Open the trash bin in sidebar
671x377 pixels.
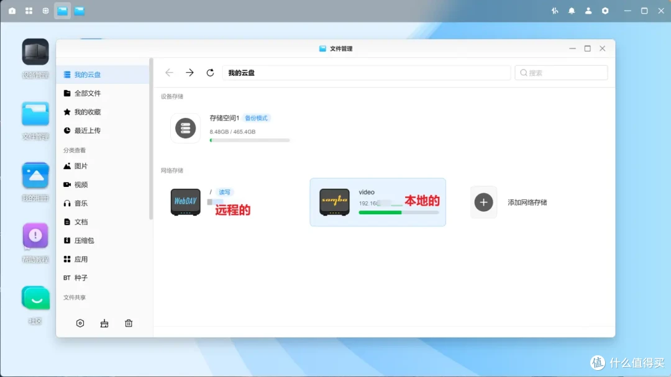pyautogui.click(x=129, y=323)
